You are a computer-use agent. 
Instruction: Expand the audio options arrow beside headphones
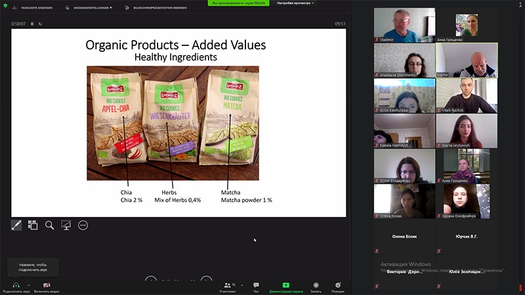(28, 285)
